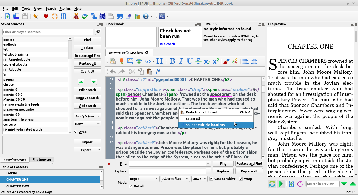
Task: Click the beautify braces icon in main toolbar
Action: coord(63,16)
